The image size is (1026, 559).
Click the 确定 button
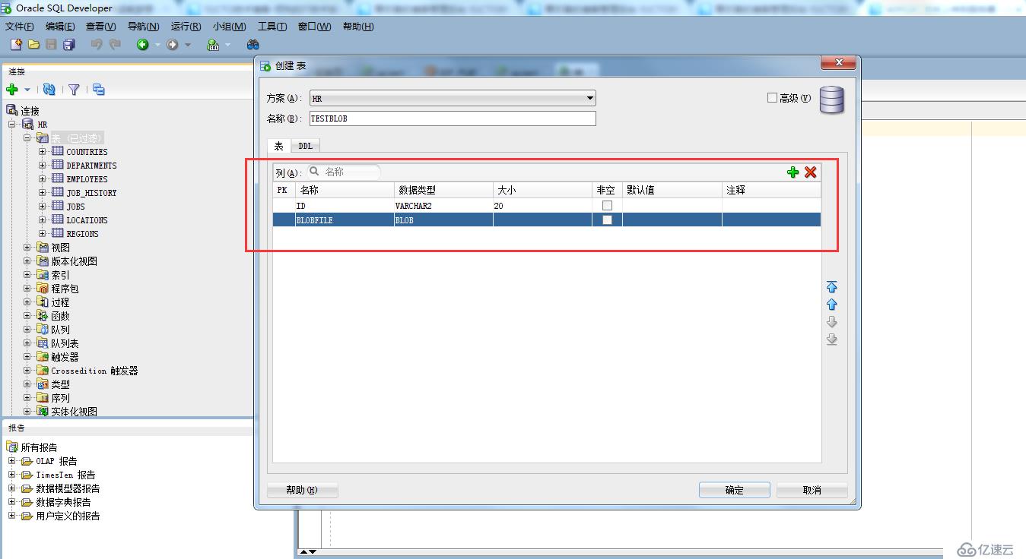coord(735,490)
